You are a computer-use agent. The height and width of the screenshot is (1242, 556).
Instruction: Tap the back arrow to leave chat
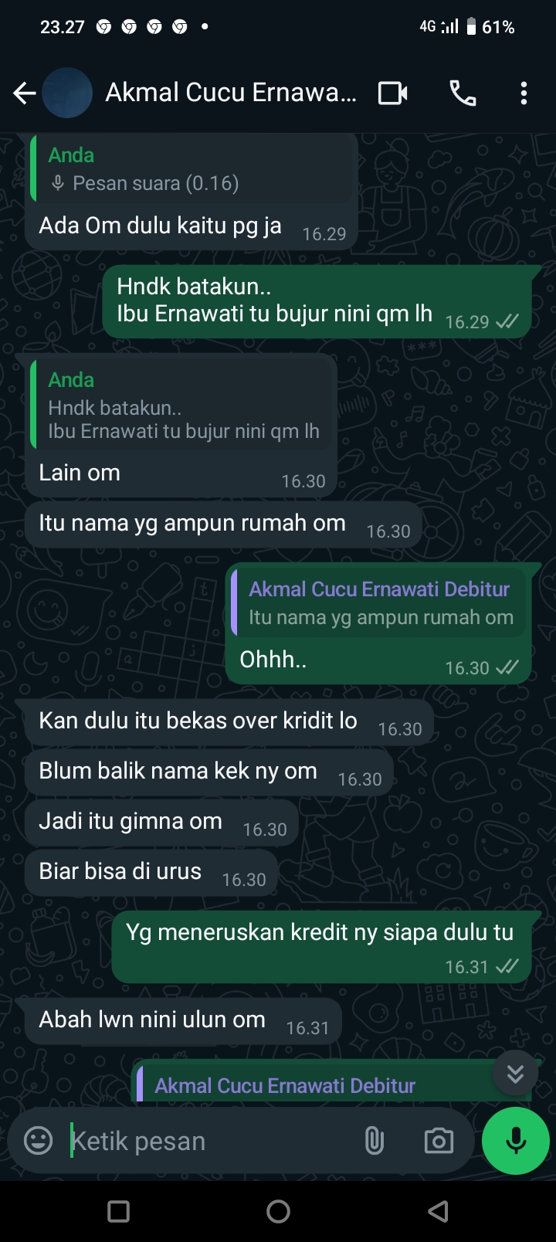(x=25, y=93)
